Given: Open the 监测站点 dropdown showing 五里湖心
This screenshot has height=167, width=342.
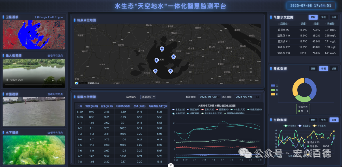Looking at the screenshot, I should tap(148, 97).
